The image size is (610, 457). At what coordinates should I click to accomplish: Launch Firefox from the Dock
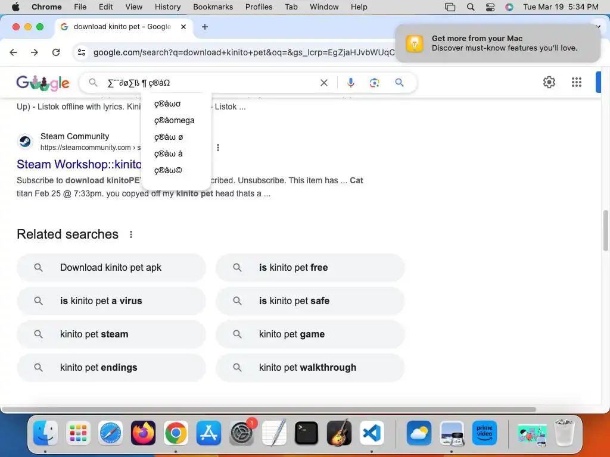pos(143,433)
